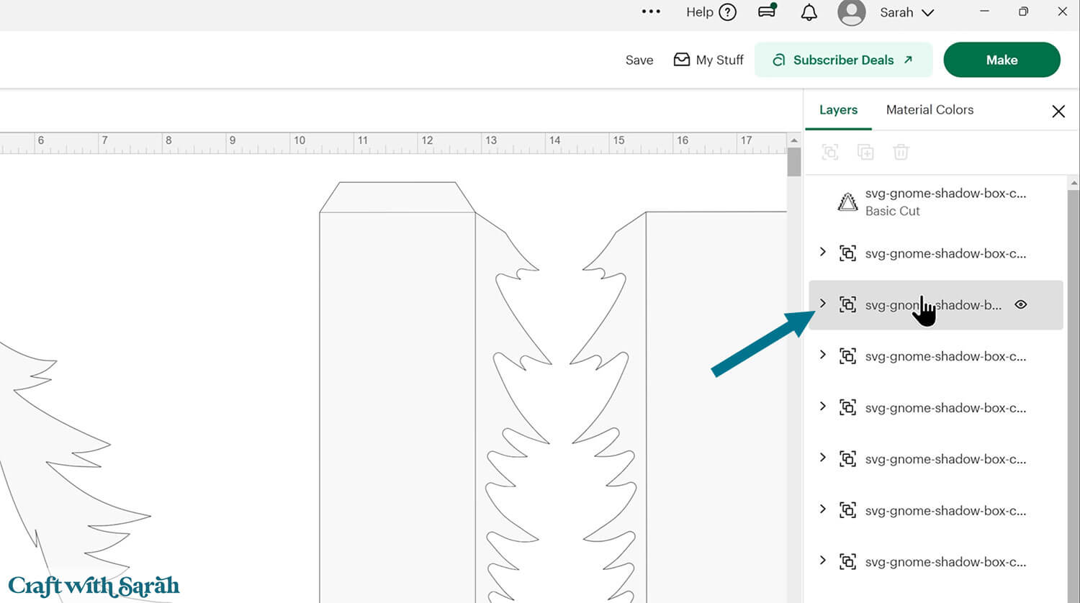Open Subscriber Deals link

[843, 60]
